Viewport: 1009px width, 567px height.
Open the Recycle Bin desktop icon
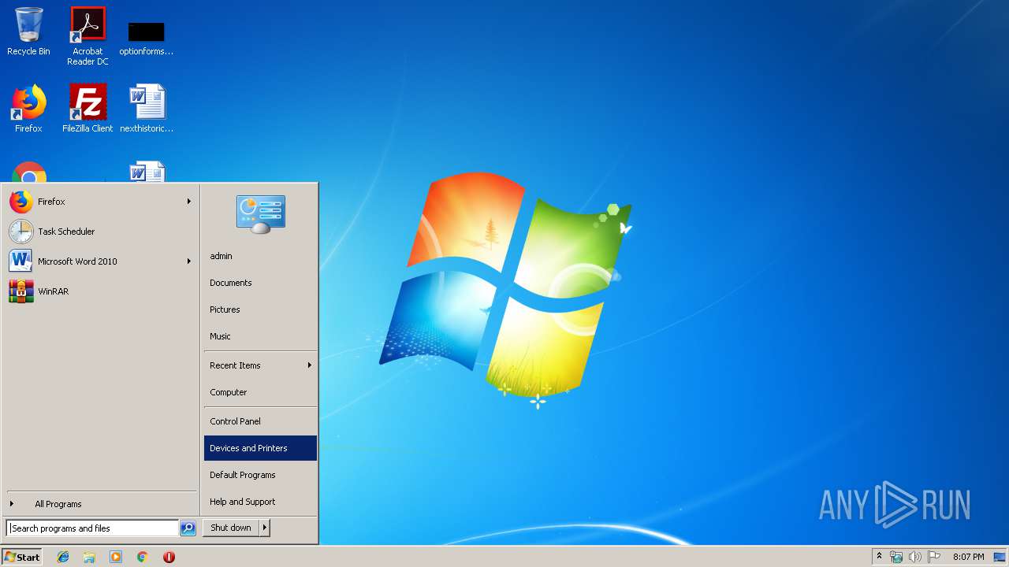[28, 31]
